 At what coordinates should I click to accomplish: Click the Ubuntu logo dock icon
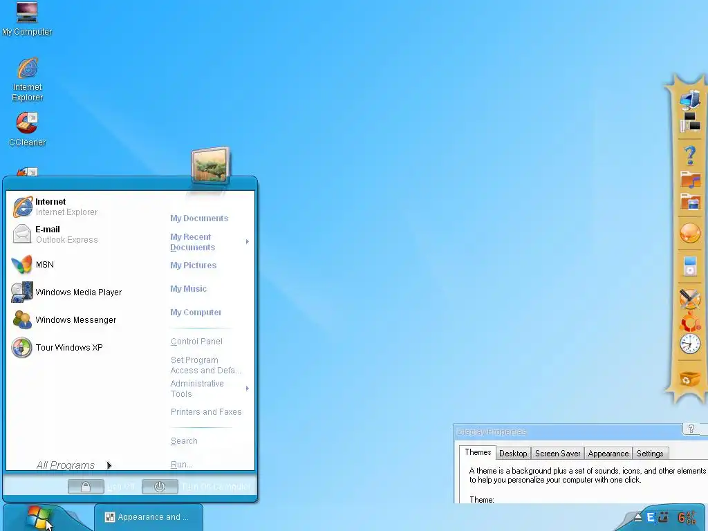tap(690, 321)
